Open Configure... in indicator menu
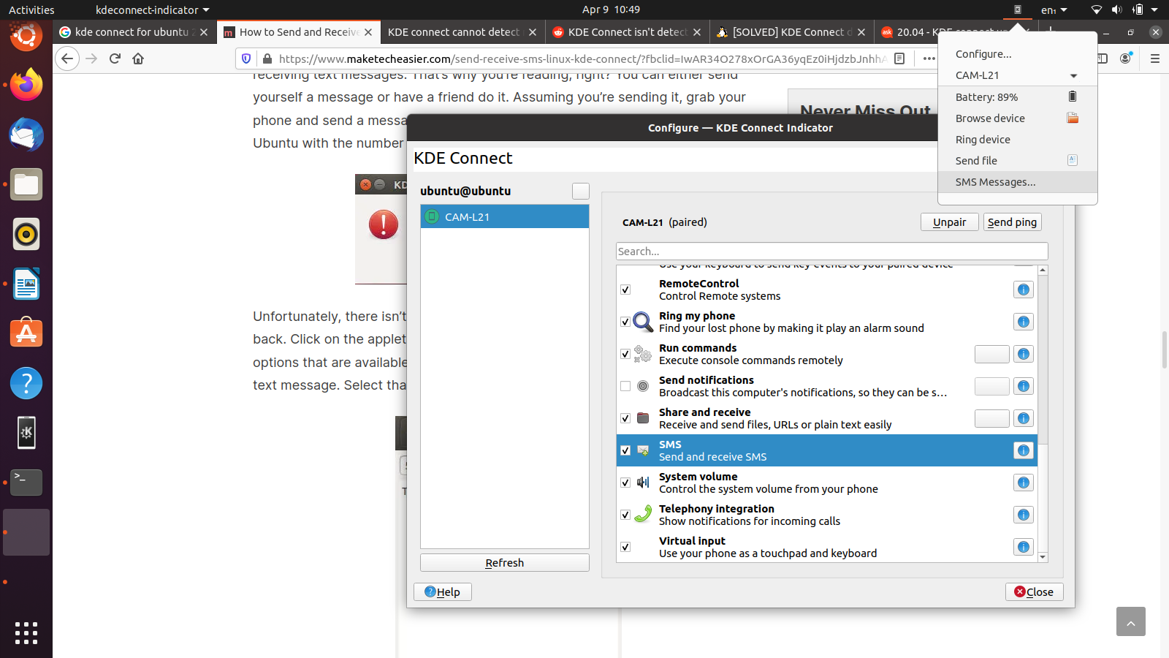This screenshot has width=1169, height=658. click(x=1018, y=54)
